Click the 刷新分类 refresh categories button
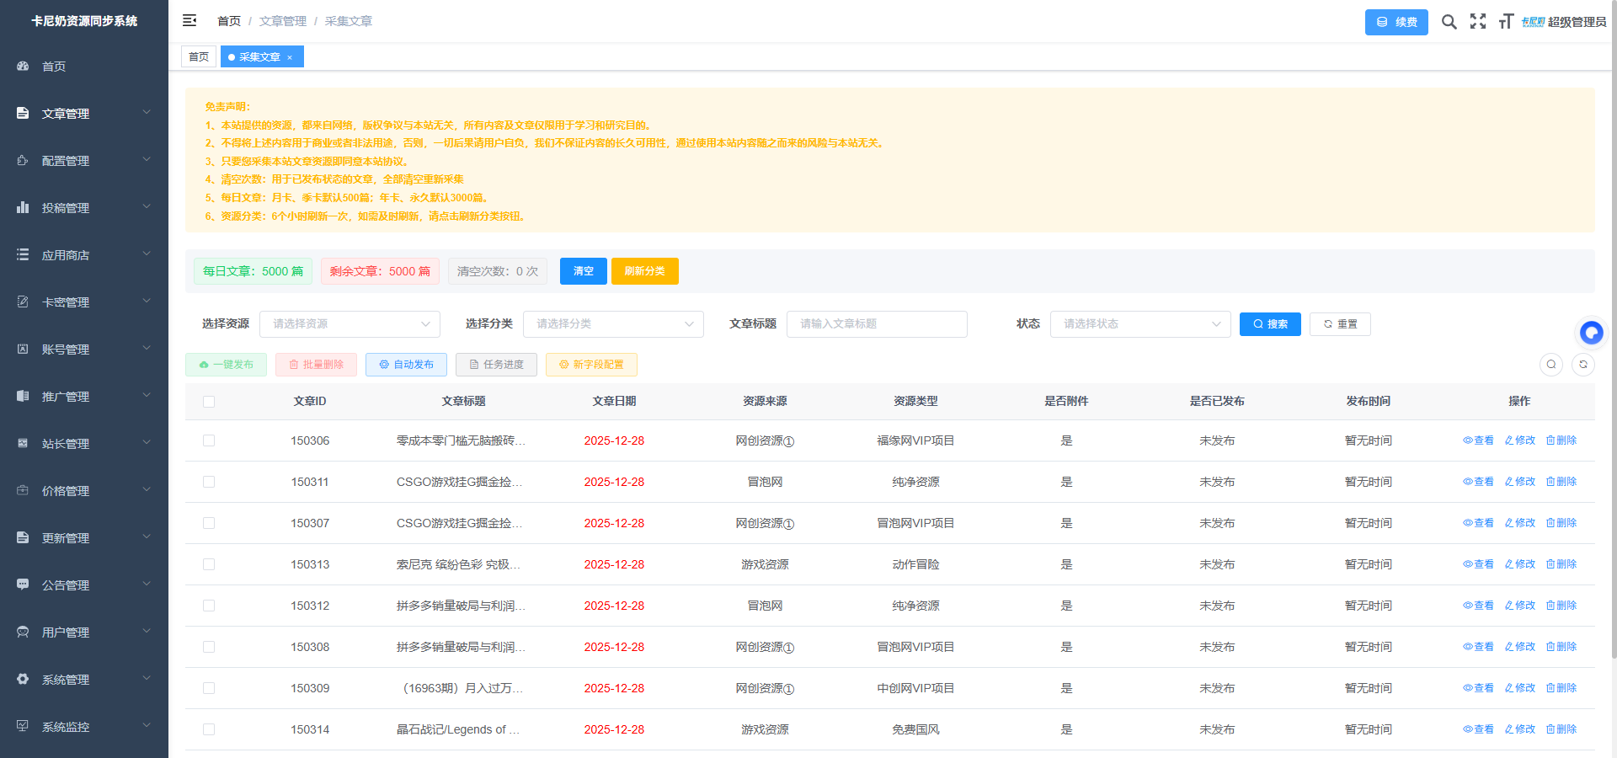 pos(644,271)
